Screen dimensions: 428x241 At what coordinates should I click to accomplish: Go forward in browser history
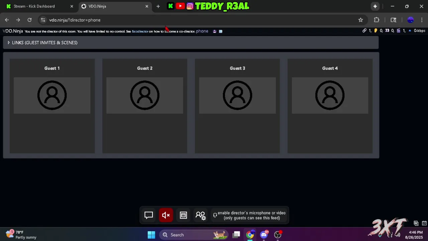click(18, 20)
